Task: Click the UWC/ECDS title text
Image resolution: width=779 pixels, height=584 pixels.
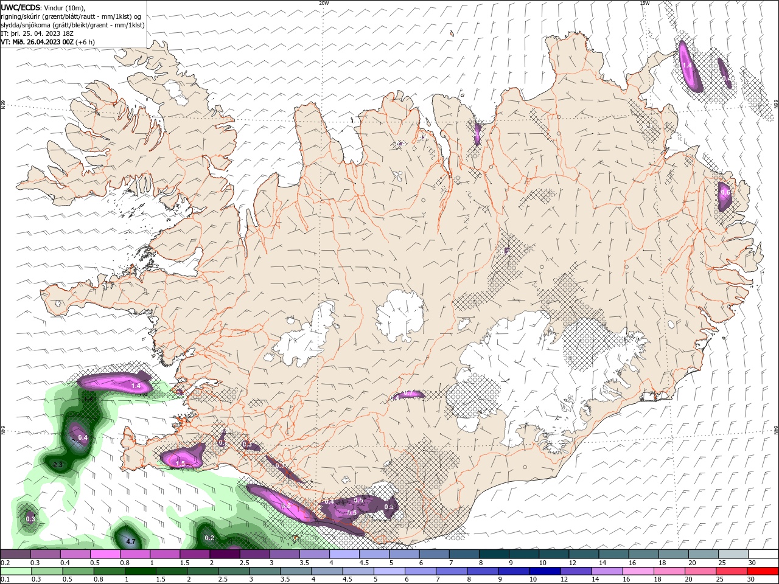Action: click(x=21, y=7)
